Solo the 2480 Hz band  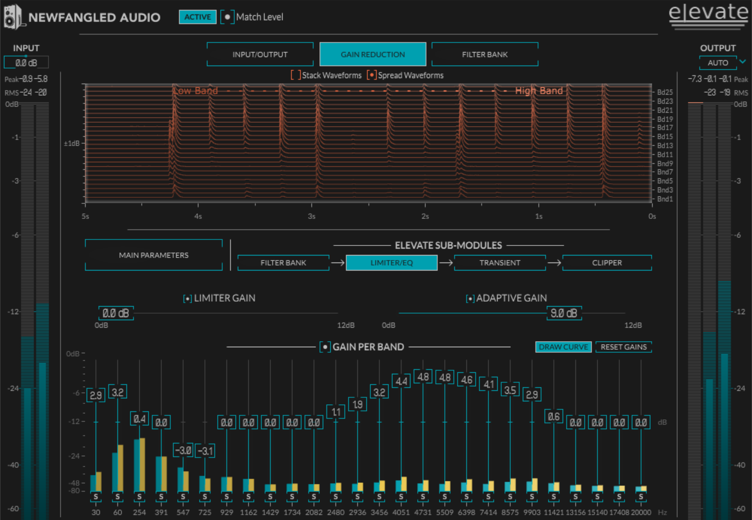pos(335,497)
